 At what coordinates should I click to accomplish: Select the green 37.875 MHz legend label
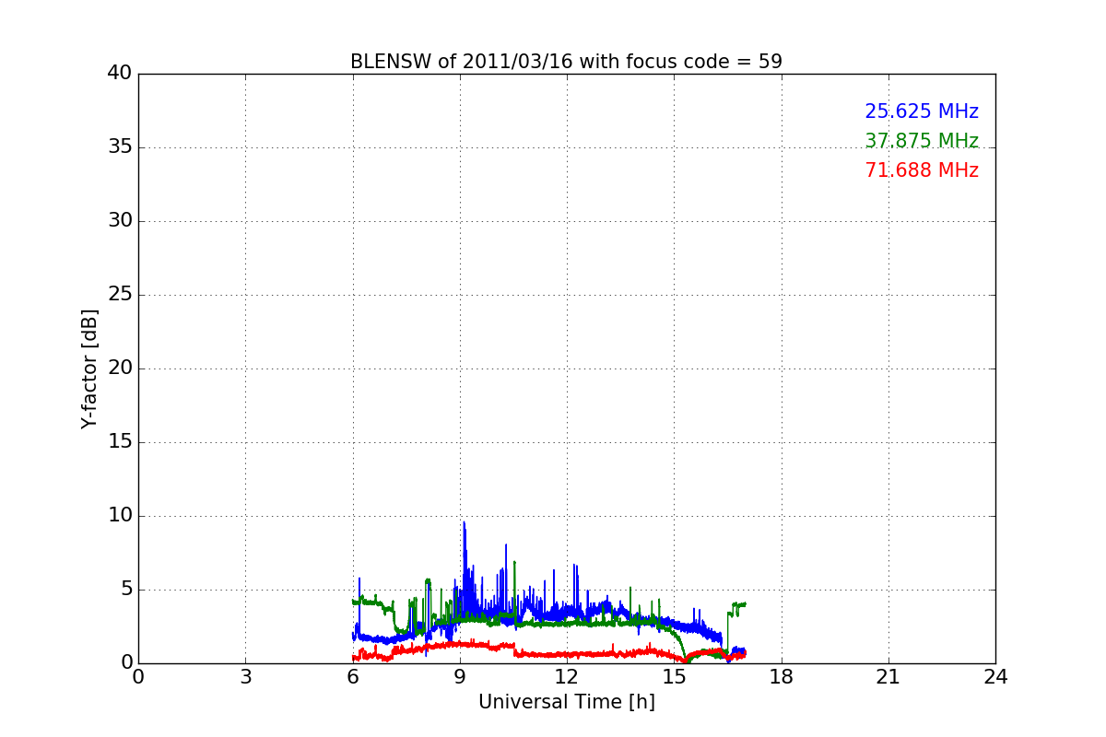(922, 141)
